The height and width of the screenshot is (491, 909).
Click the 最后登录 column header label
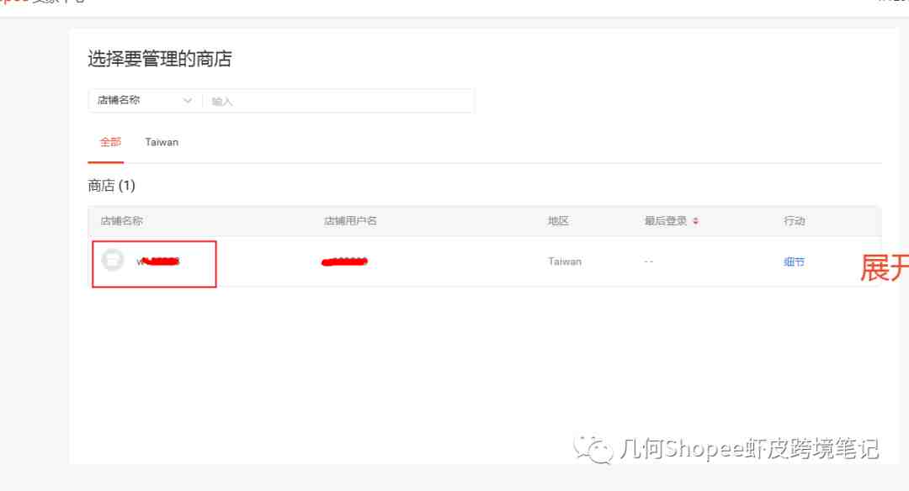[666, 220]
